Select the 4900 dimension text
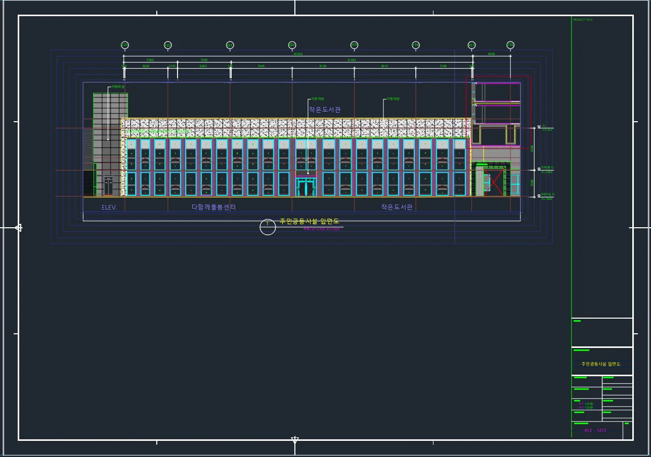Screen dimensions: 651x457 point(491,54)
